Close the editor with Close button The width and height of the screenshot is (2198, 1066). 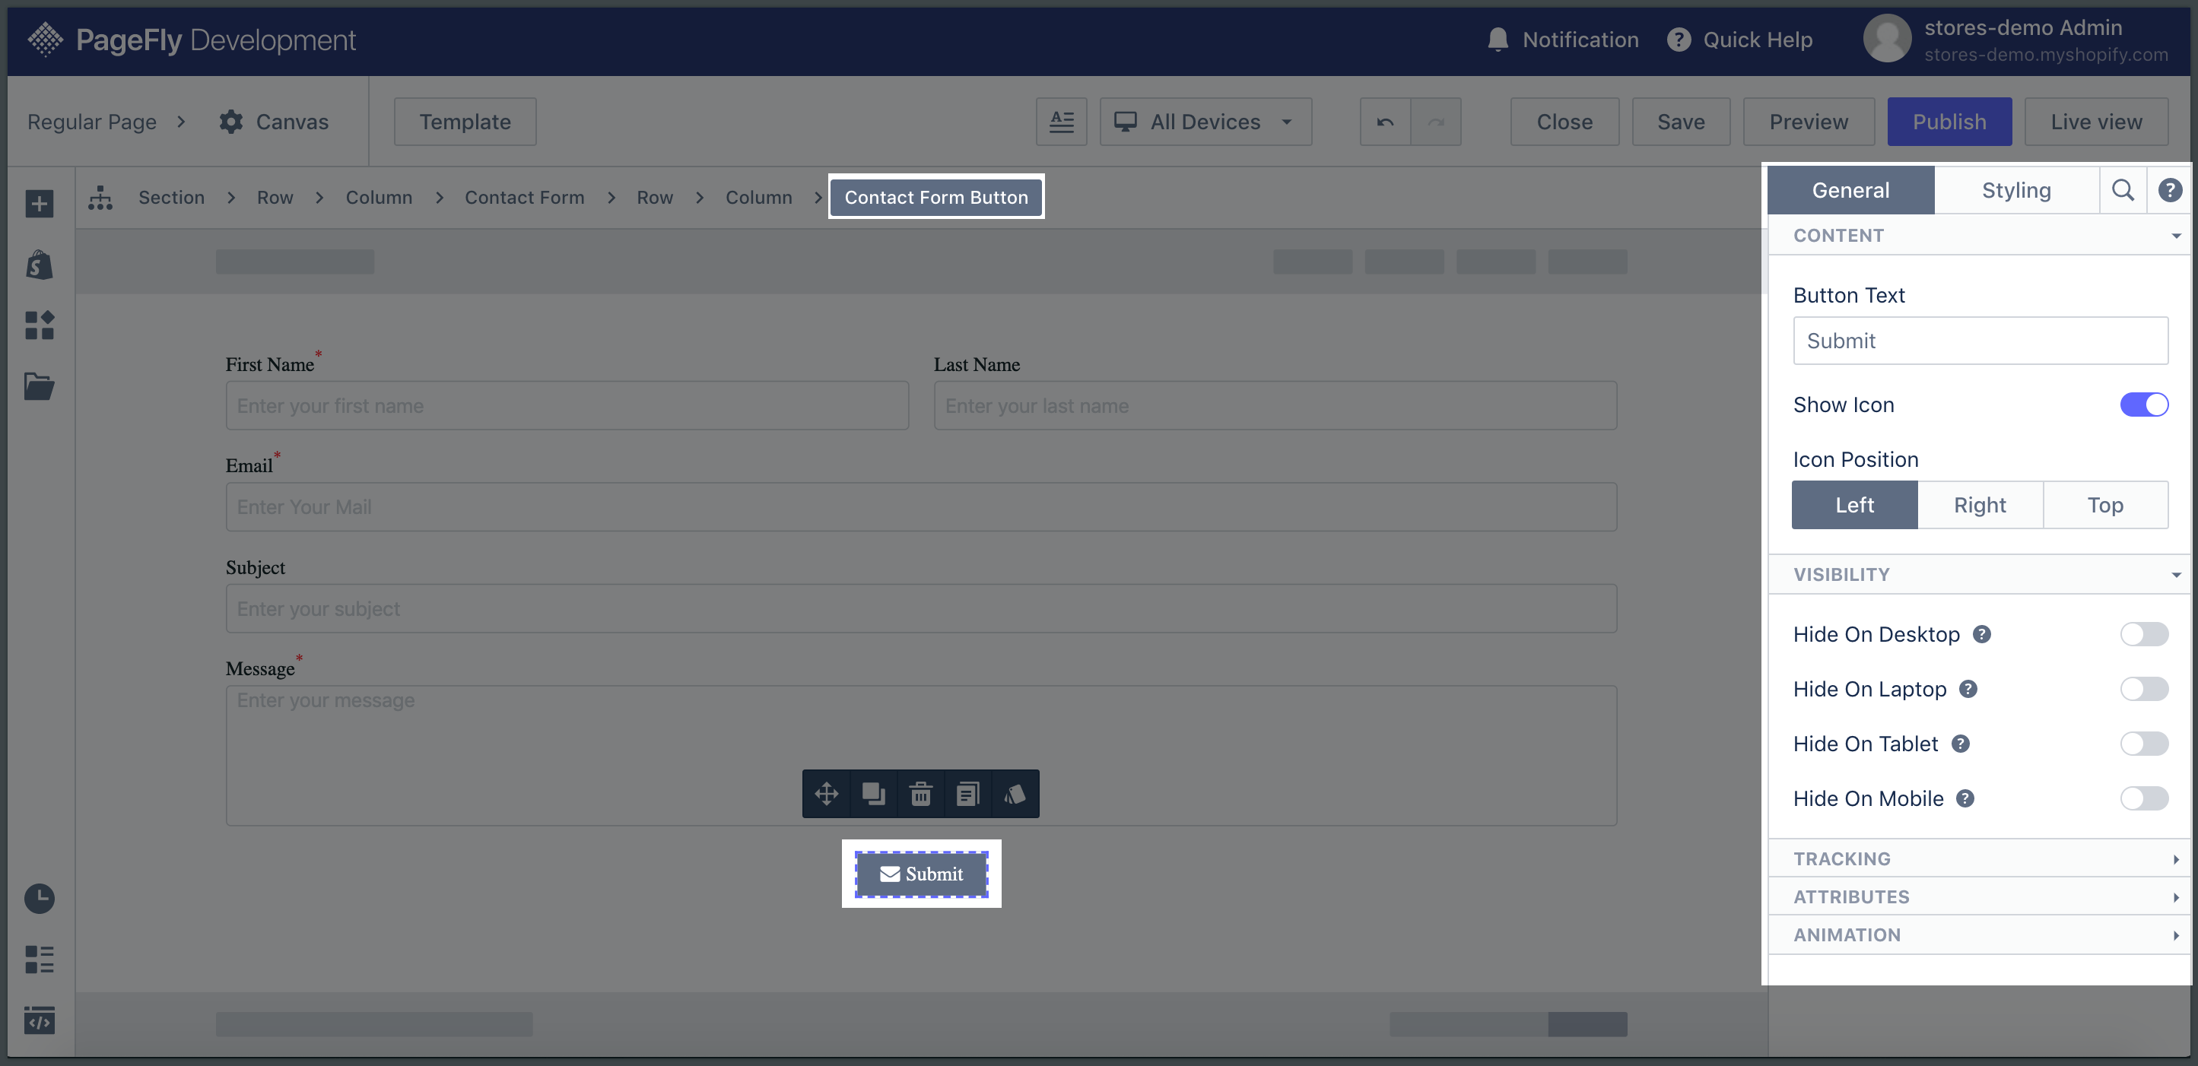1564,122
